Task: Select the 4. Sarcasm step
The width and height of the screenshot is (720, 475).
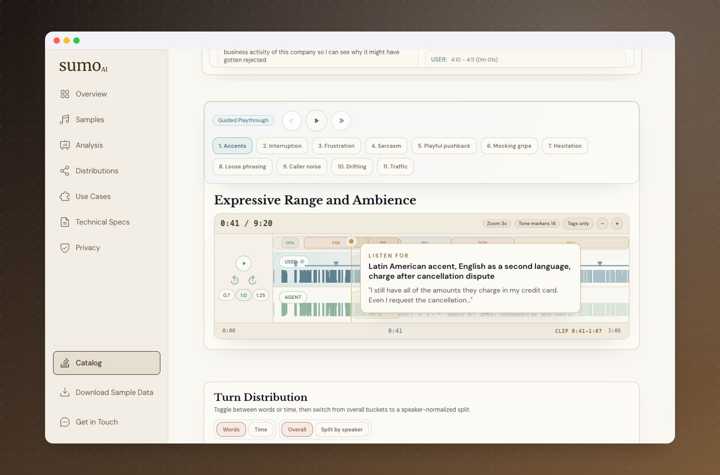Action: [x=386, y=146]
